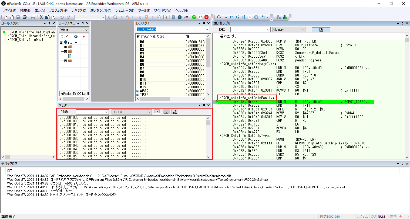Viewport: 410px width, 219px height.
Task: Click the Disassembly Go-to address input field
Action: pos(248,30)
